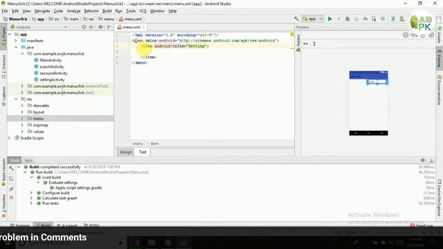Open the File menu

(5, 11)
